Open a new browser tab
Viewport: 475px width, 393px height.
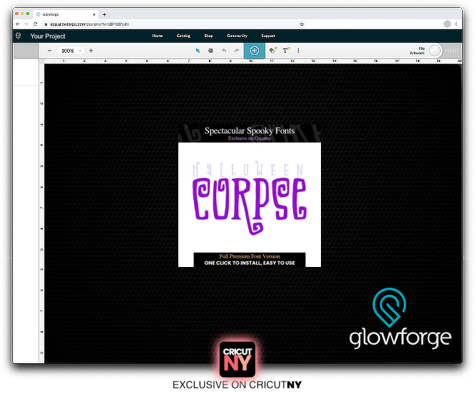[104, 14]
